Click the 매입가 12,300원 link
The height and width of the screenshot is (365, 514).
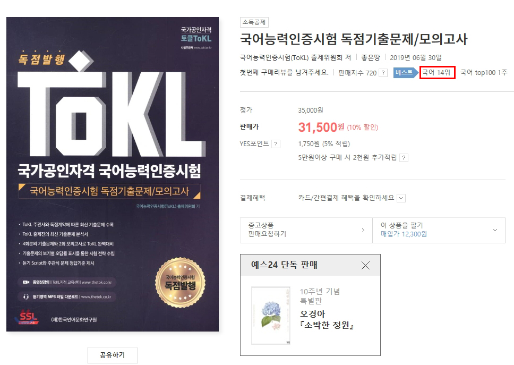(404, 234)
